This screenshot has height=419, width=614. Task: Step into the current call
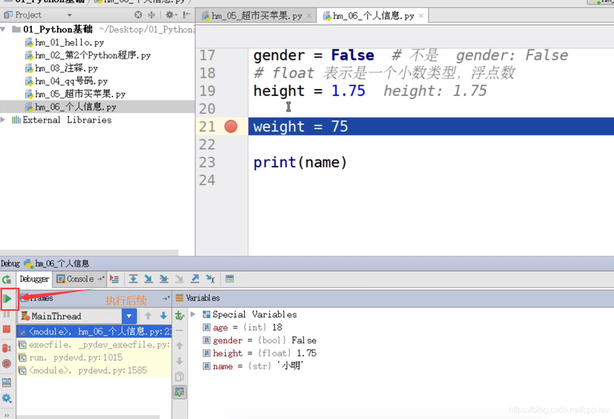tap(148, 279)
